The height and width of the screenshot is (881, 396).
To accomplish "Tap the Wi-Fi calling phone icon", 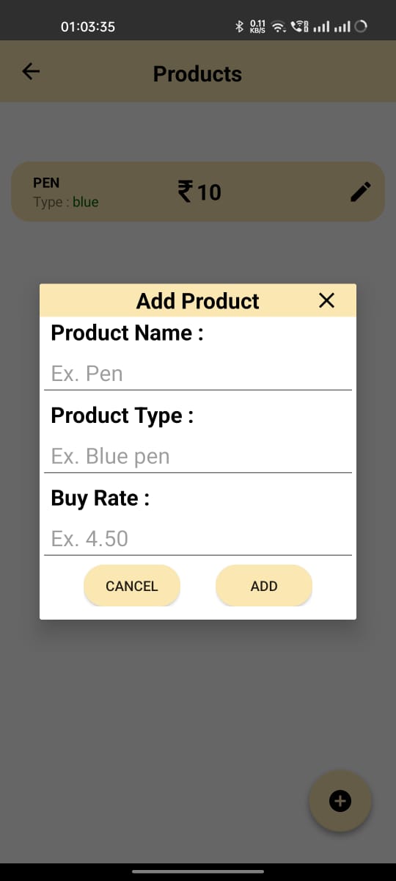I will click(299, 26).
